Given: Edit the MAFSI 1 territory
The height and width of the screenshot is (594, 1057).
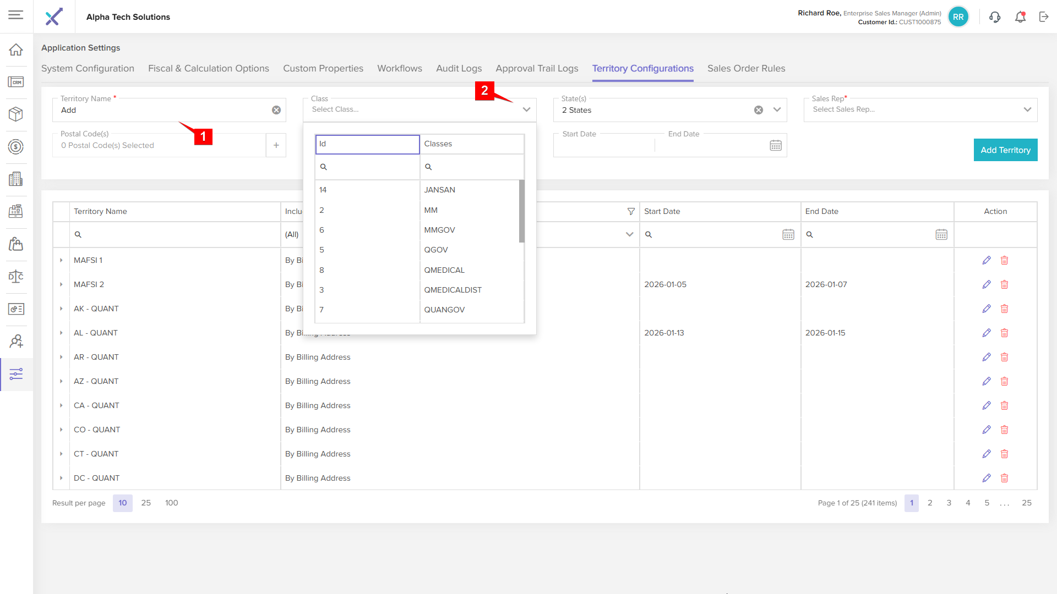Looking at the screenshot, I should [986, 260].
